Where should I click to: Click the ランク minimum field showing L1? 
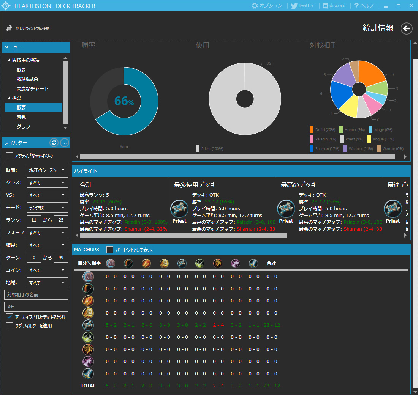34,220
